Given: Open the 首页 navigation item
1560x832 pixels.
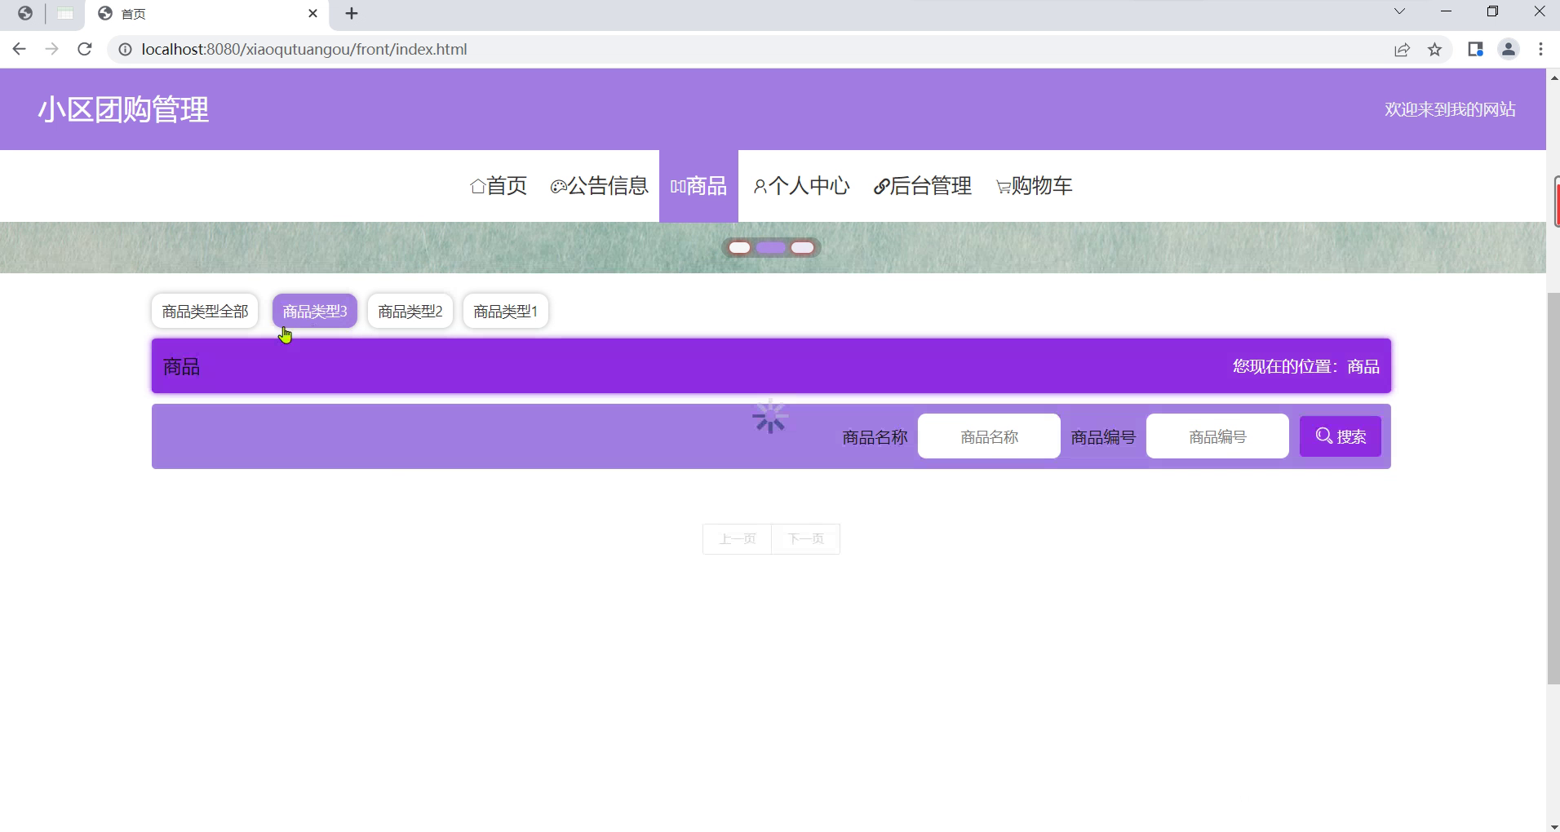Looking at the screenshot, I should click(x=499, y=186).
